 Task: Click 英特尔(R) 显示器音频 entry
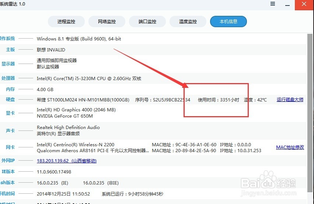58,134
